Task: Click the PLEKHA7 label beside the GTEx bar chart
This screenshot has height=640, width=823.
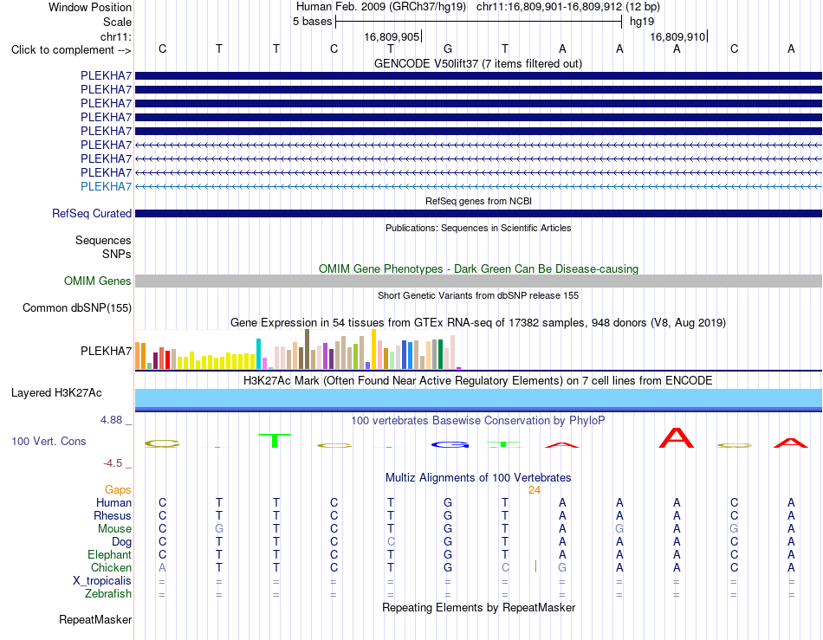Action: (x=106, y=351)
